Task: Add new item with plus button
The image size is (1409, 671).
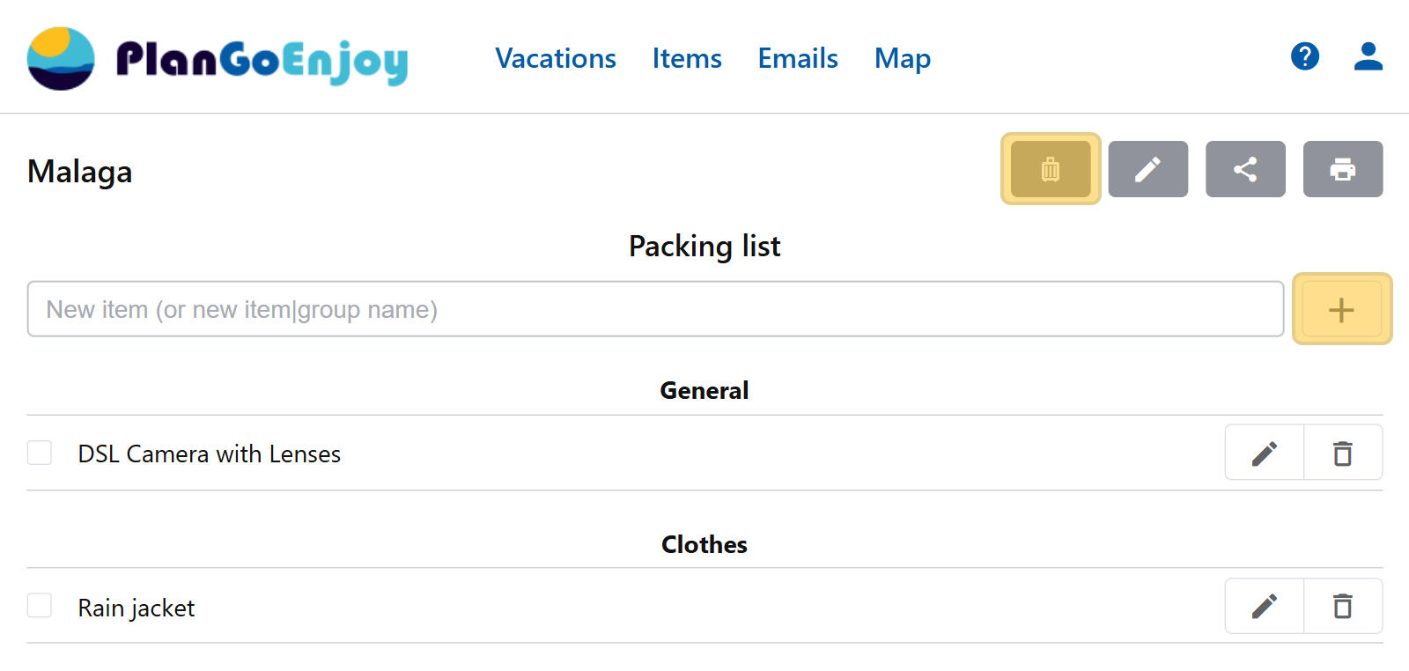Action: coord(1341,309)
